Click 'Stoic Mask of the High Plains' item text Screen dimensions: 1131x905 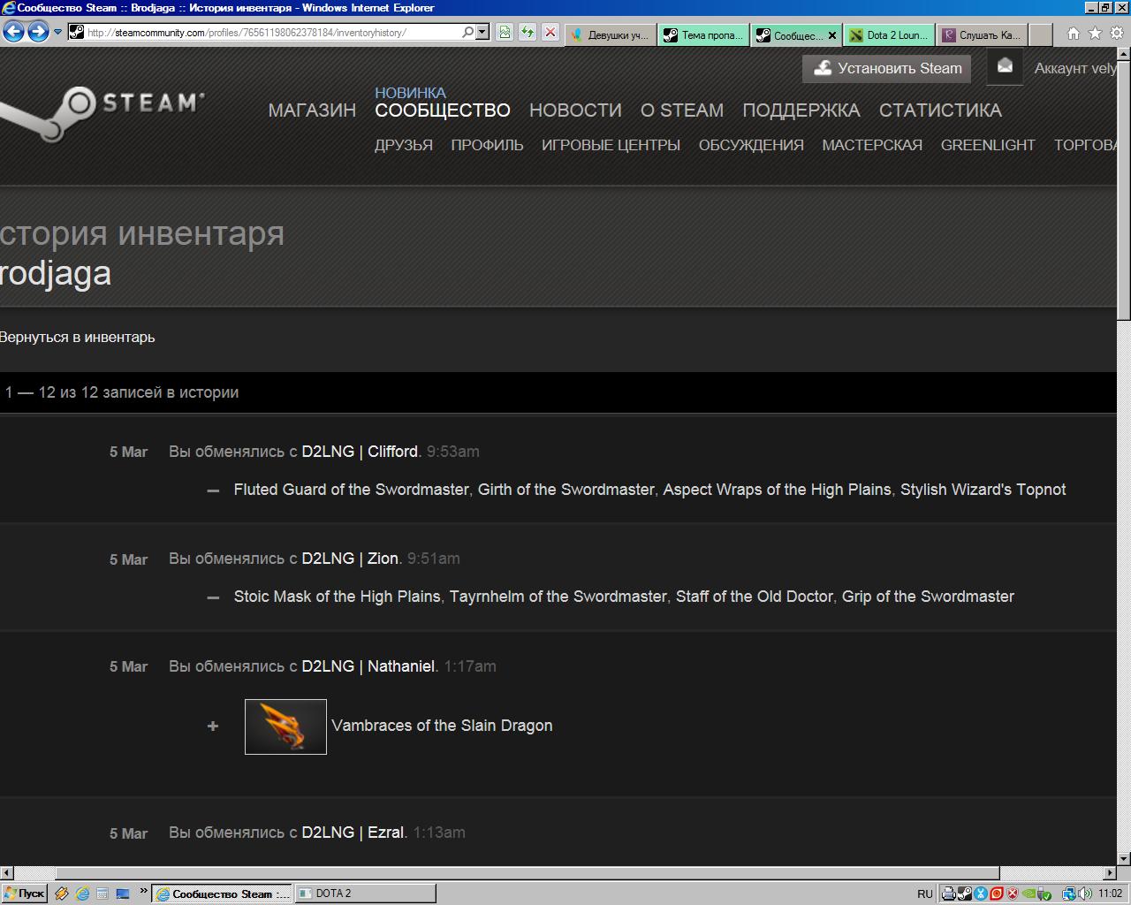coord(337,597)
